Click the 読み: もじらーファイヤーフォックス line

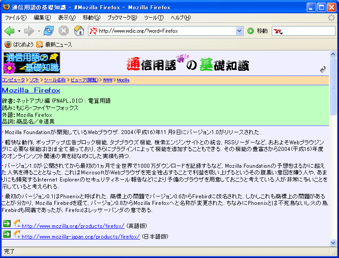pos(40,108)
